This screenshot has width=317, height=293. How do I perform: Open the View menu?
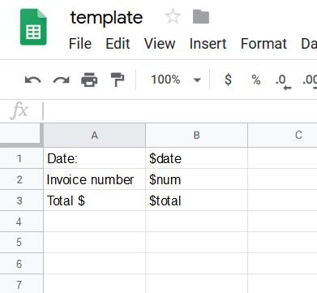160,44
